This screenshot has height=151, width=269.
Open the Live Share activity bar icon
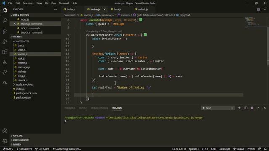[5, 72]
